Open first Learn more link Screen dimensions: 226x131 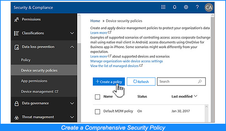click(x=99, y=33)
